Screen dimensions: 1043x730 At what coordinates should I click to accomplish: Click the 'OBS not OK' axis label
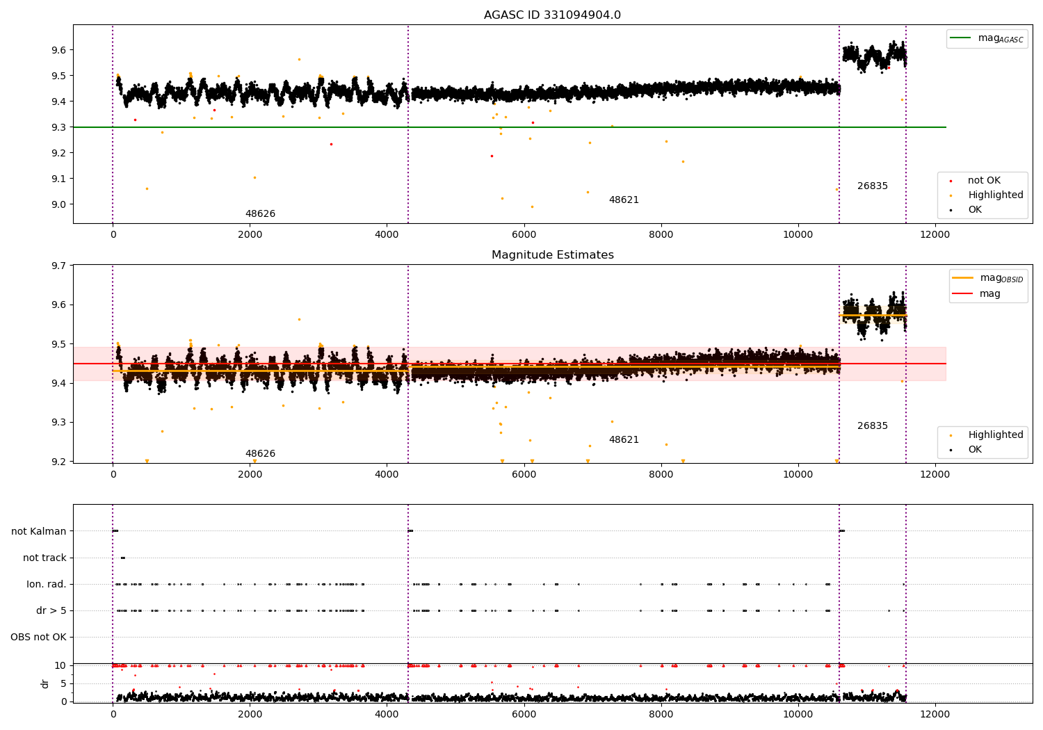[x=39, y=638]
